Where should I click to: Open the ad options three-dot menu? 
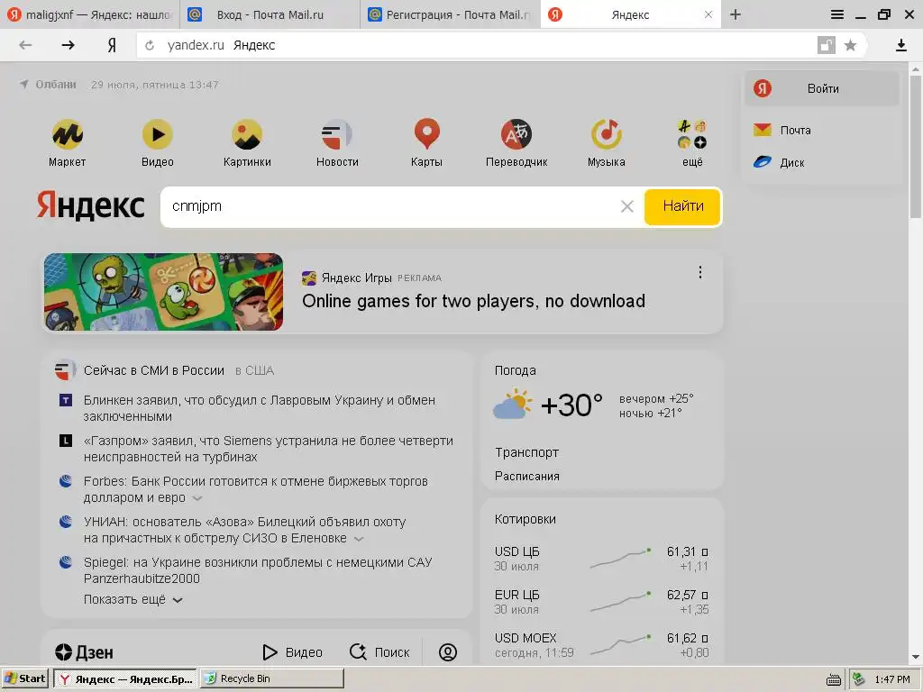[699, 272]
